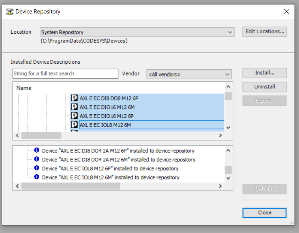Viewport: 299px width, 233px height.
Task: Click message "AXL E EC DI8 DO4 2A M12 6M" installed
Action: [x=119, y=160]
